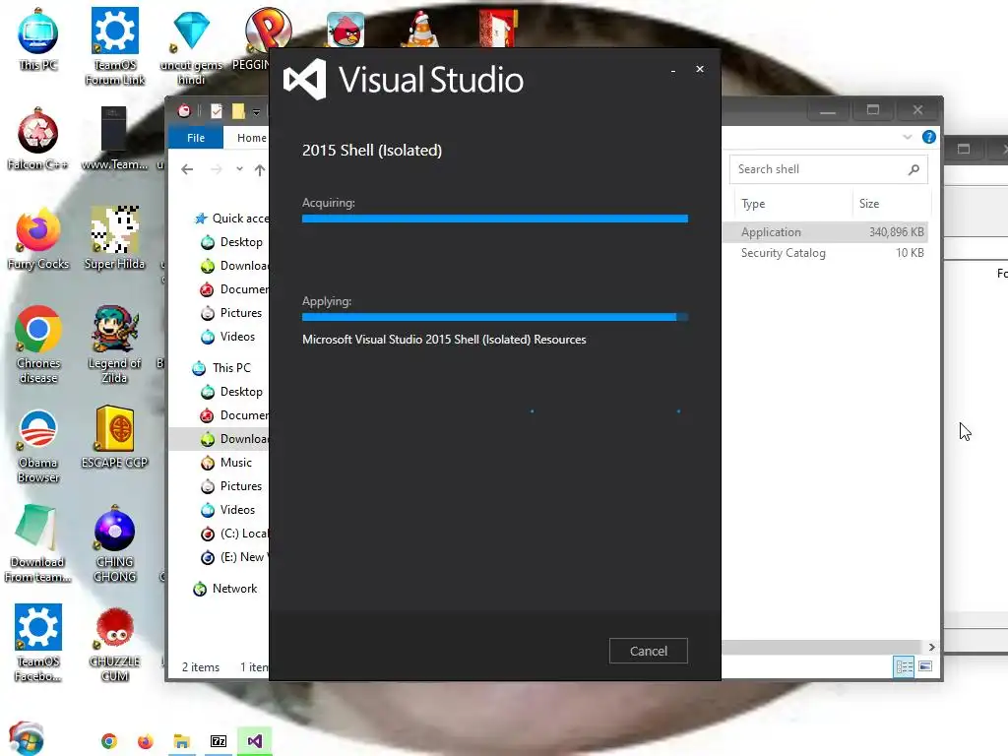Select This PC in navigation pane
1008x756 pixels.
221,368
